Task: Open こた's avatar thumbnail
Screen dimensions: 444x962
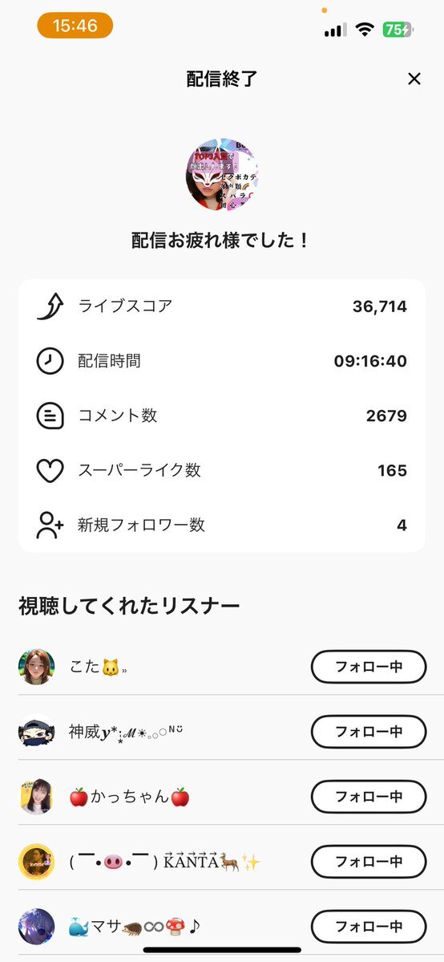Action: (36, 667)
